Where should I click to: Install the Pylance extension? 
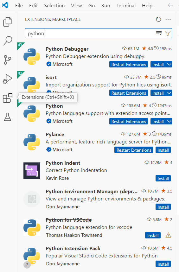[x=163, y=150]
